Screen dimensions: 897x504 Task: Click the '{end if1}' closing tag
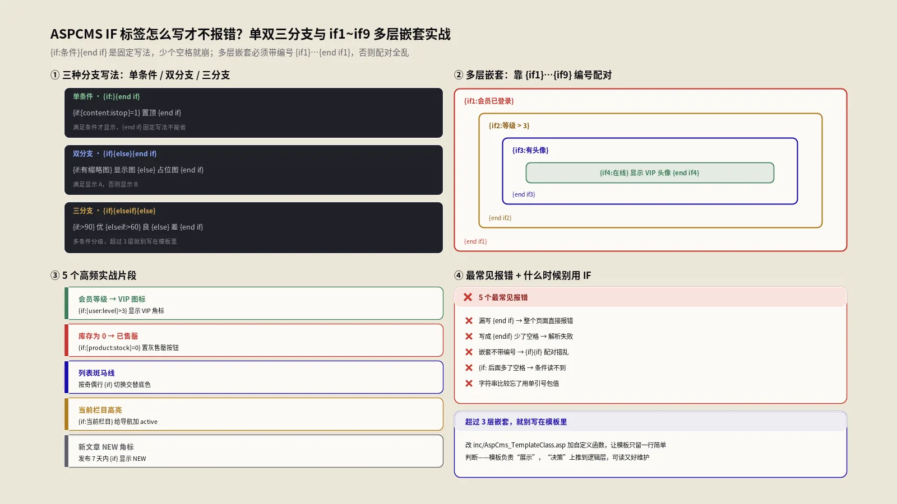(475, 241)
